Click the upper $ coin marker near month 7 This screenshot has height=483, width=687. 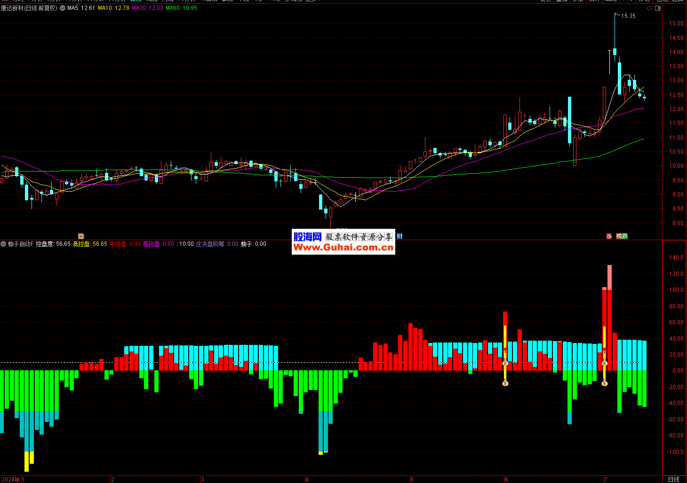[605, 363]
